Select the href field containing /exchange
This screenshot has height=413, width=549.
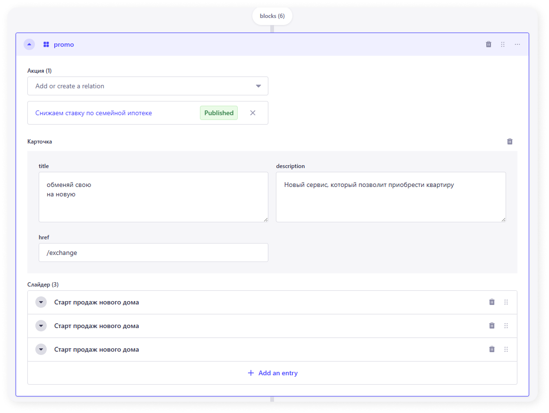pyautogui.click(x=153, y=253)
